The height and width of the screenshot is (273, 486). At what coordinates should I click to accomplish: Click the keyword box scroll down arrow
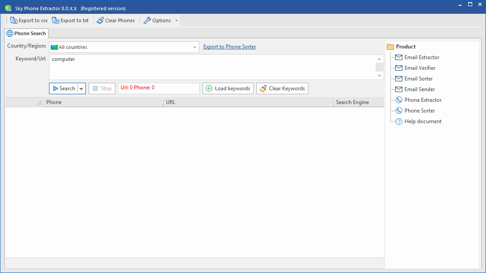coord(379,76)
